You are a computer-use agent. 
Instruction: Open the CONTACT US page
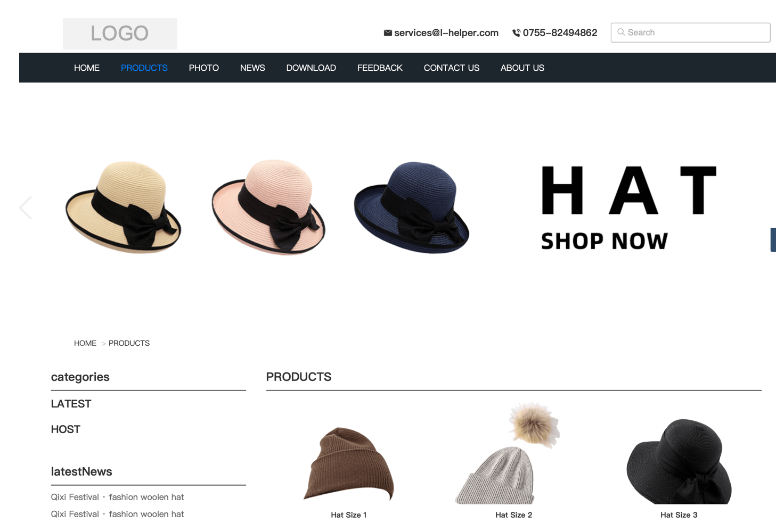(x=451, y=68)
